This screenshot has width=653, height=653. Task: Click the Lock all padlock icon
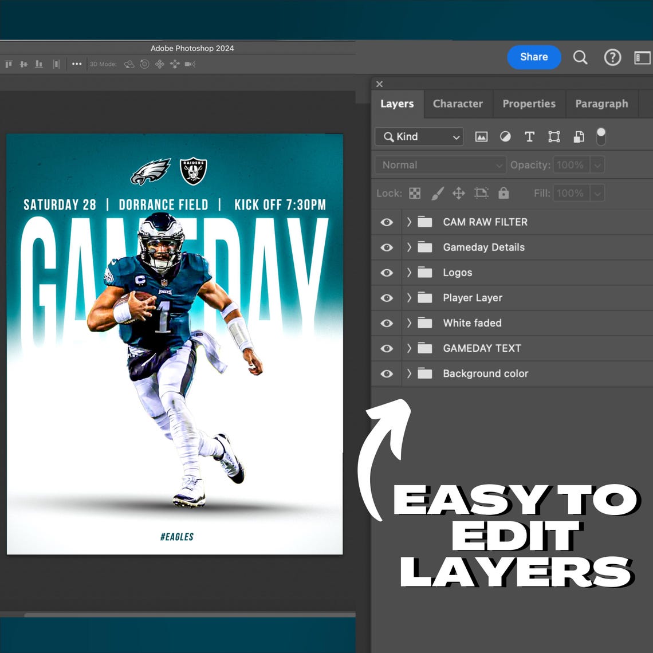pos(503,193)
